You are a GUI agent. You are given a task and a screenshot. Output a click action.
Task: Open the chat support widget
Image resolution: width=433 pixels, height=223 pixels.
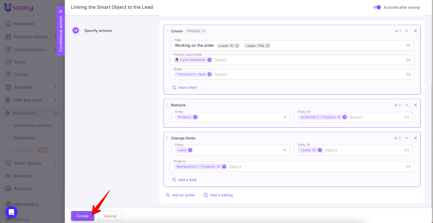click(x=11, y=212)
